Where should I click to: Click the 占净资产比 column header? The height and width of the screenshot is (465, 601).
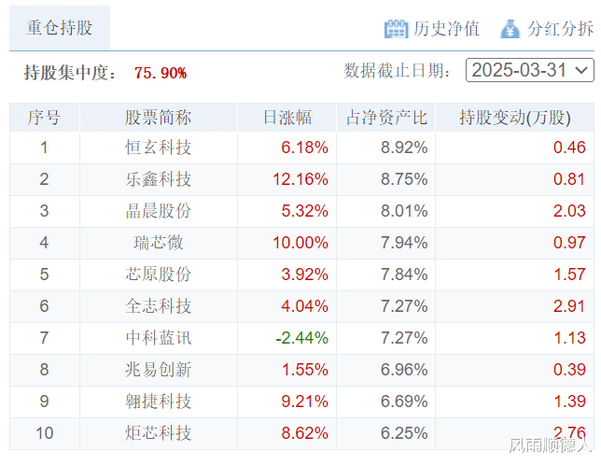(386, 118)
